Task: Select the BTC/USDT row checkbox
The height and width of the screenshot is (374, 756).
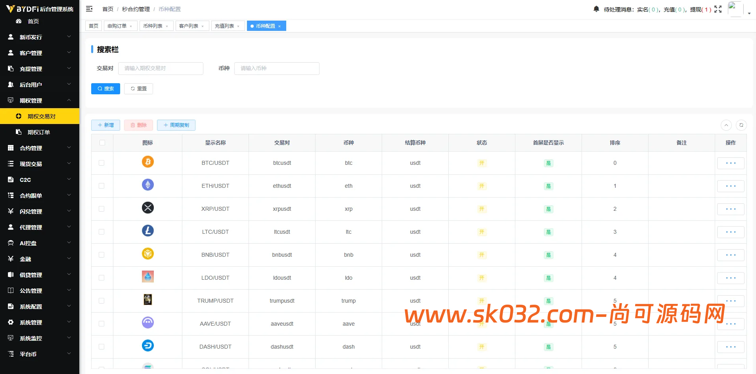Action: tap(101, 163)
